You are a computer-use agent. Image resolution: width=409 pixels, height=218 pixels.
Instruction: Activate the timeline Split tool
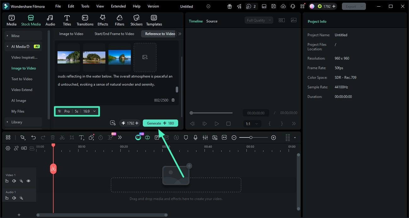click(62, 137)
